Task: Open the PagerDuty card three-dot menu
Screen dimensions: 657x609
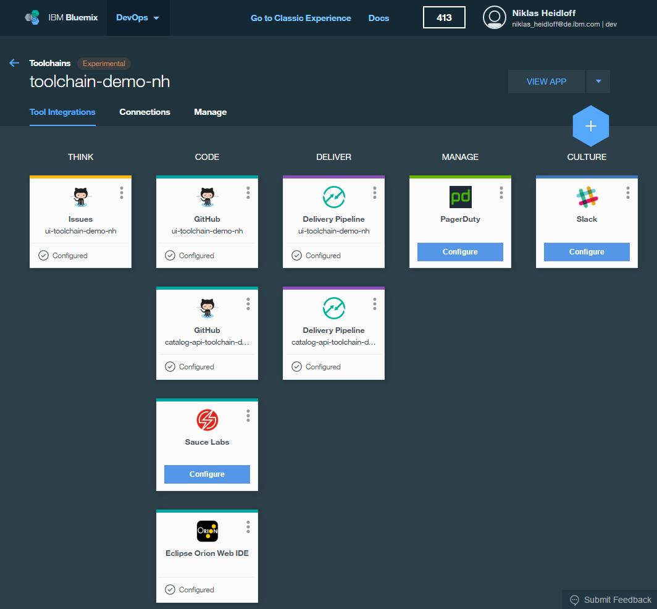Action: point(501,193)
